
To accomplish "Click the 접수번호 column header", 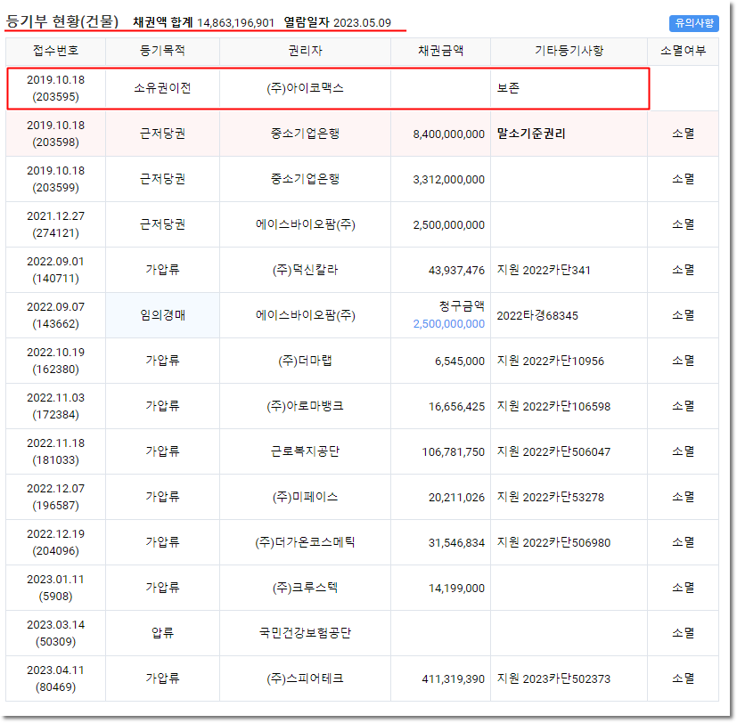I will pyautogui.click(x=55, y=51).
